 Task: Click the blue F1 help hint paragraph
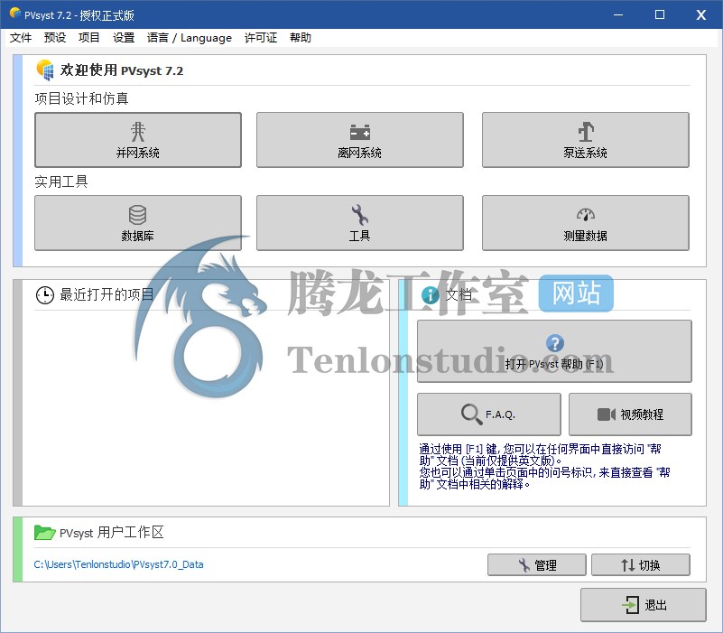[544, 466]
